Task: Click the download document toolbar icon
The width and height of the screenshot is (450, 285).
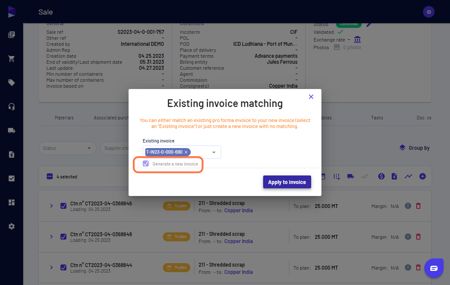Action: (x=394, y=176)
